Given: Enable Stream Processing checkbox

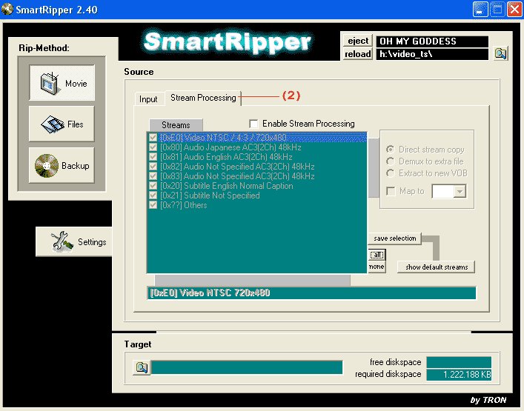Looking at the screenshot, I should (x=253, y=124).
